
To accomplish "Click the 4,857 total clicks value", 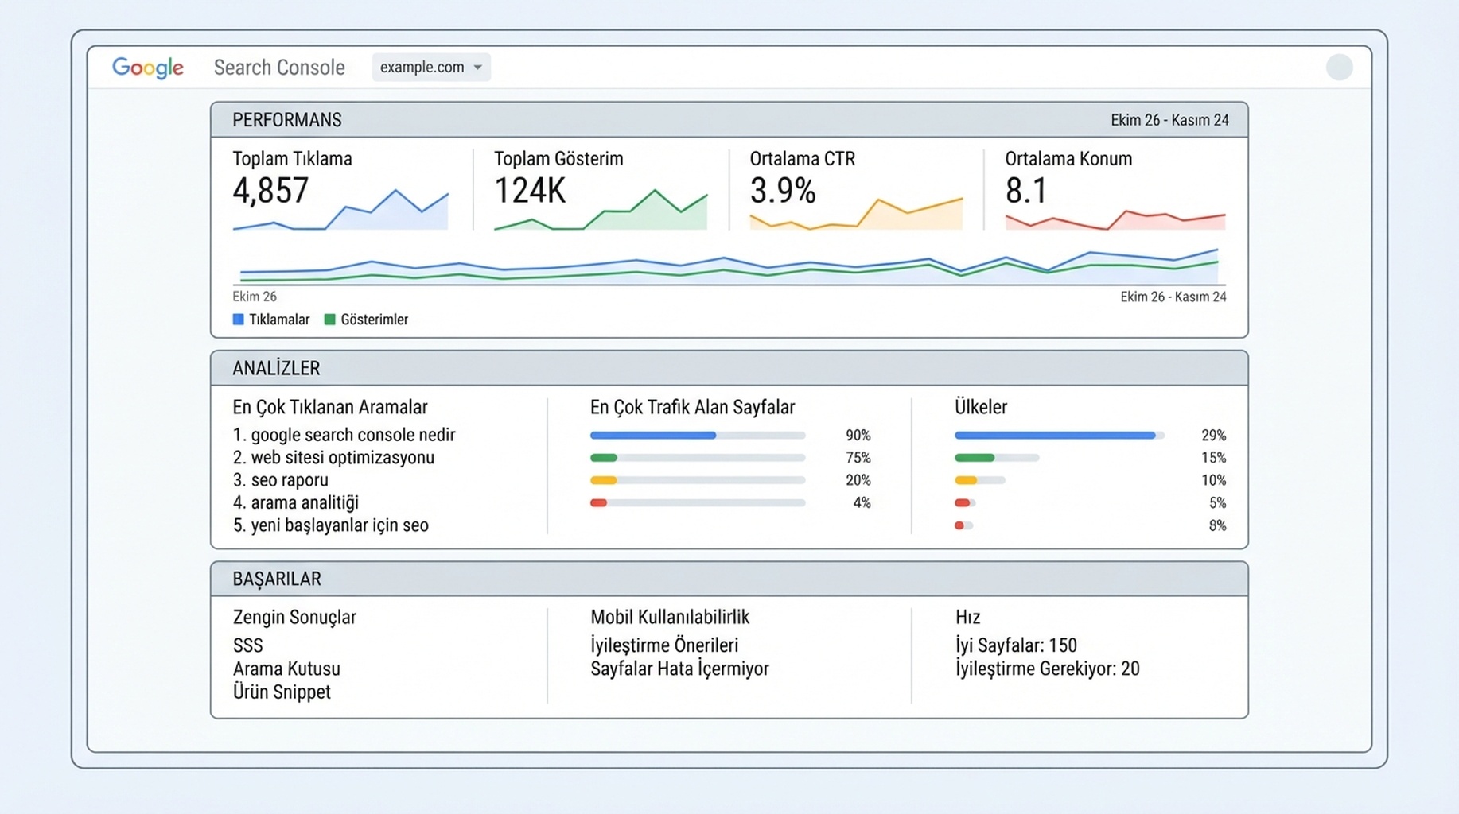I will pyautogui.click(x=270, y=191).
